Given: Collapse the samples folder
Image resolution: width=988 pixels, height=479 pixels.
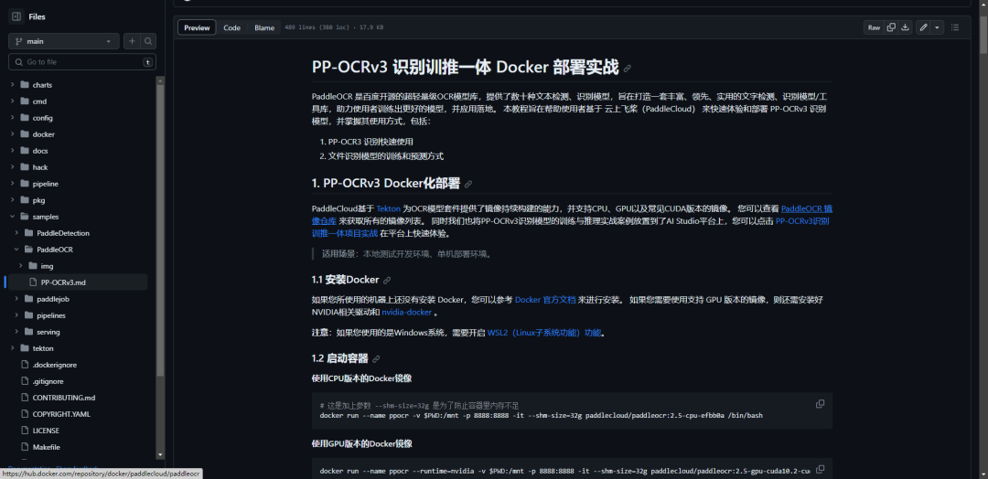Looking at the screenshot, I should (12, 217).
